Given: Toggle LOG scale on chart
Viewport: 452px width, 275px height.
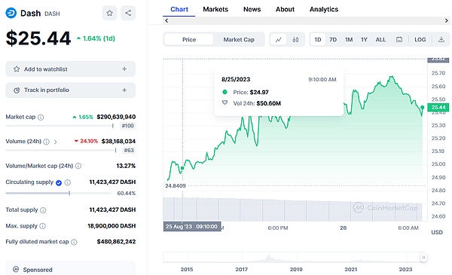Looking at the screenshot, I should [420, 39].
